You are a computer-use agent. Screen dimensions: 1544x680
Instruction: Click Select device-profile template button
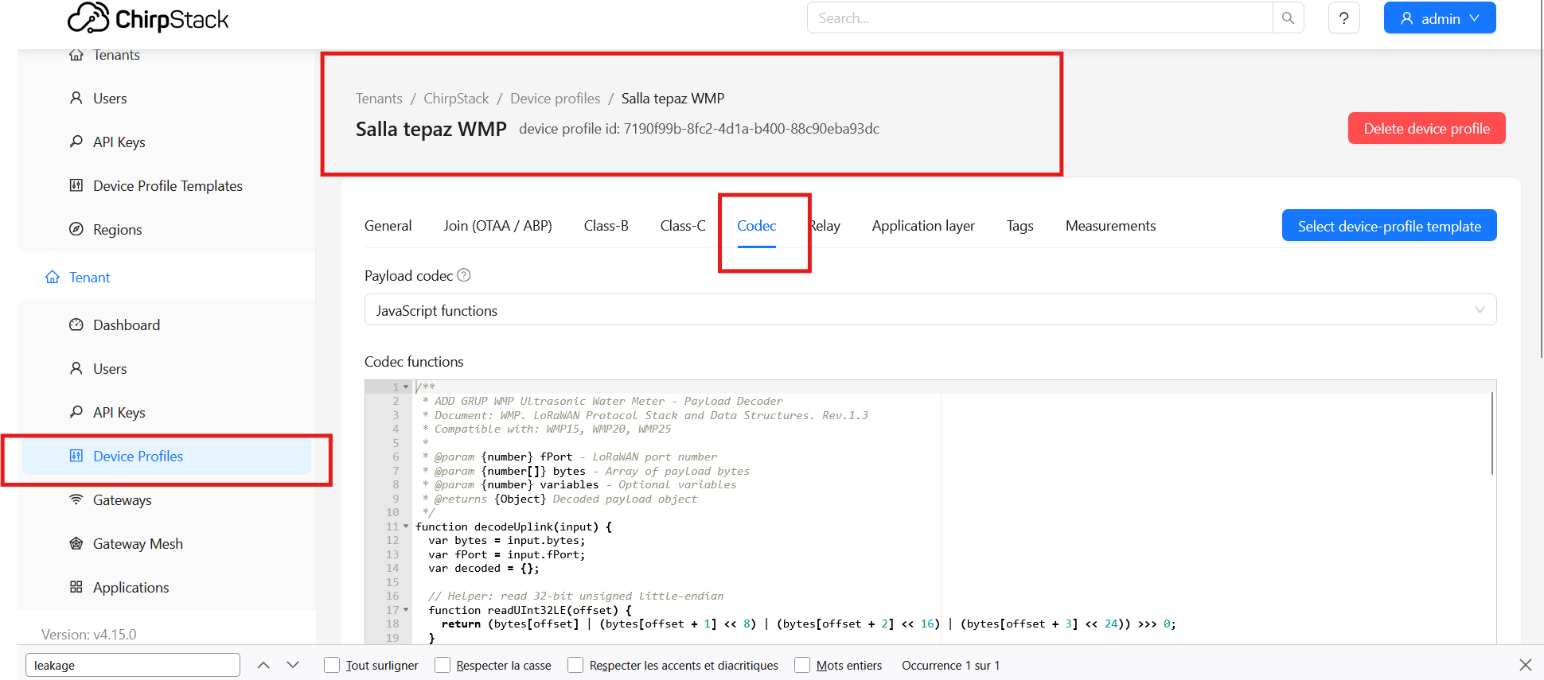coord(1390,226)
